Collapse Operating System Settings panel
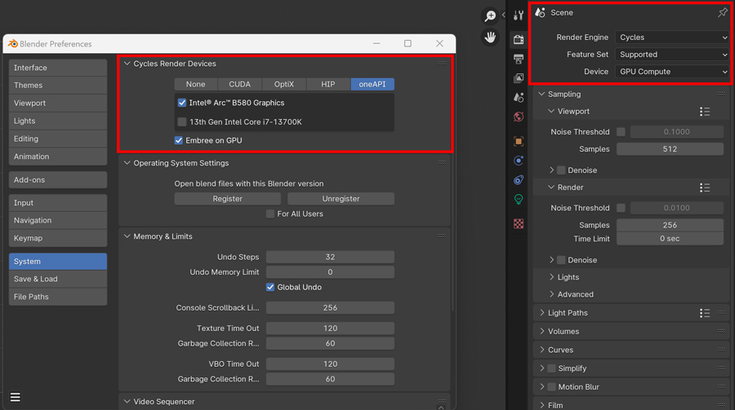The width and height of the screenshot is (735, 410). (x=127, y=163)
